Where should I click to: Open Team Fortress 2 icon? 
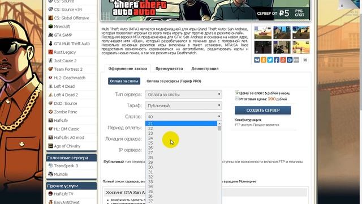pyautogui.click(x=50, y=69)
